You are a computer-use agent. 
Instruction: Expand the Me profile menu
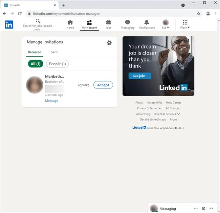click(x=165, y=25)
